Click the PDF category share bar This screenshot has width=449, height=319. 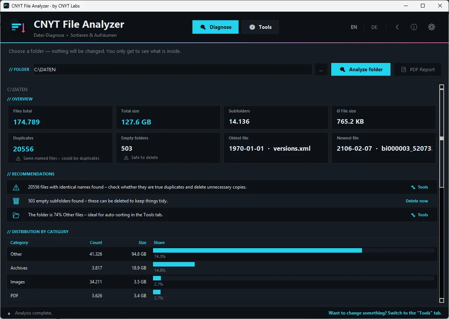157,292
